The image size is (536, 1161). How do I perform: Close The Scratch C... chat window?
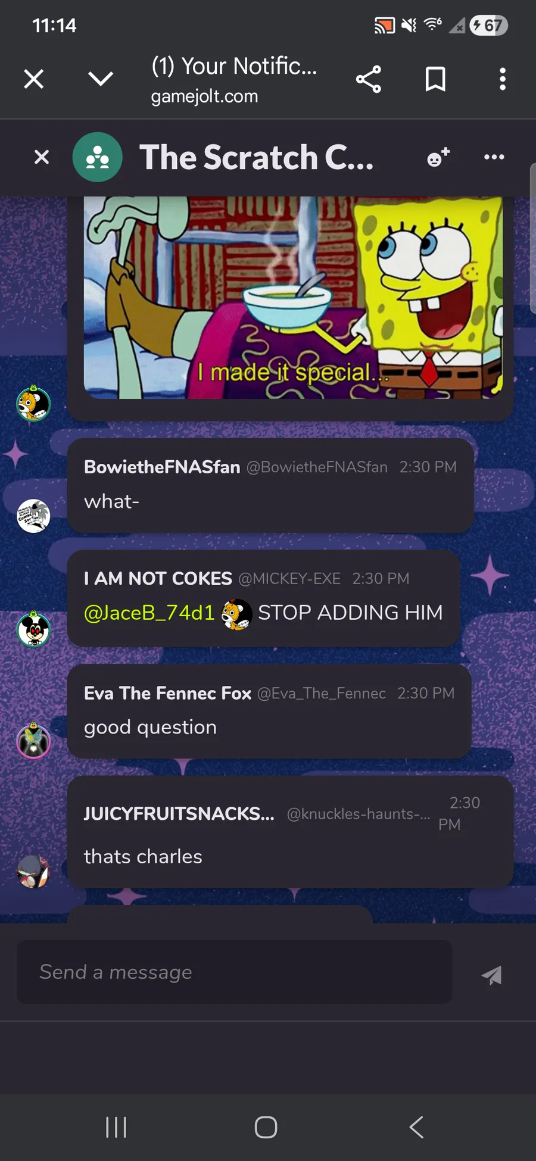(x=42, y=157)
